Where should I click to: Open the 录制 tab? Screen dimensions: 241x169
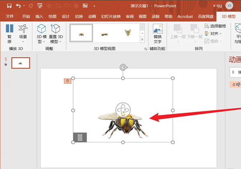tap(155, 16)
